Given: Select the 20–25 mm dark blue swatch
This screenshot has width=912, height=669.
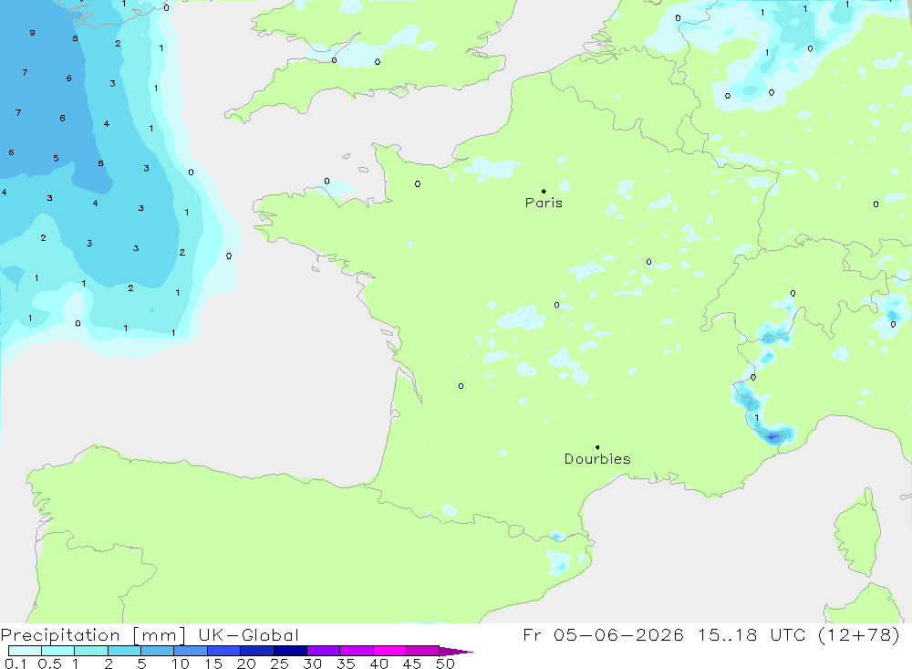Looking at the screenshot, I should point(257,651).
